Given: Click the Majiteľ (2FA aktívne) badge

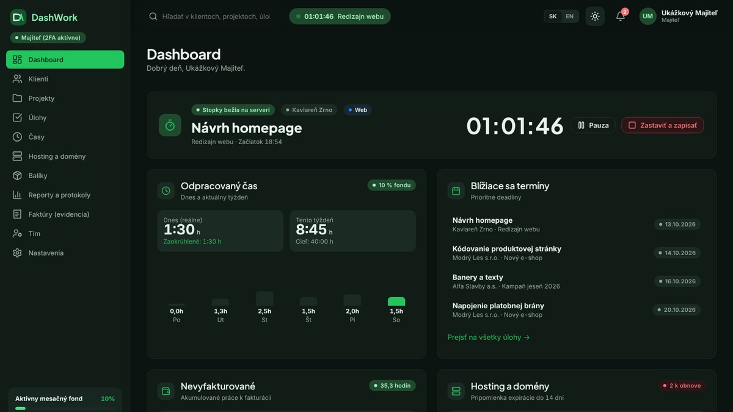Looking at the screenshot, I should pyautogui.click(x=49, y=37).
